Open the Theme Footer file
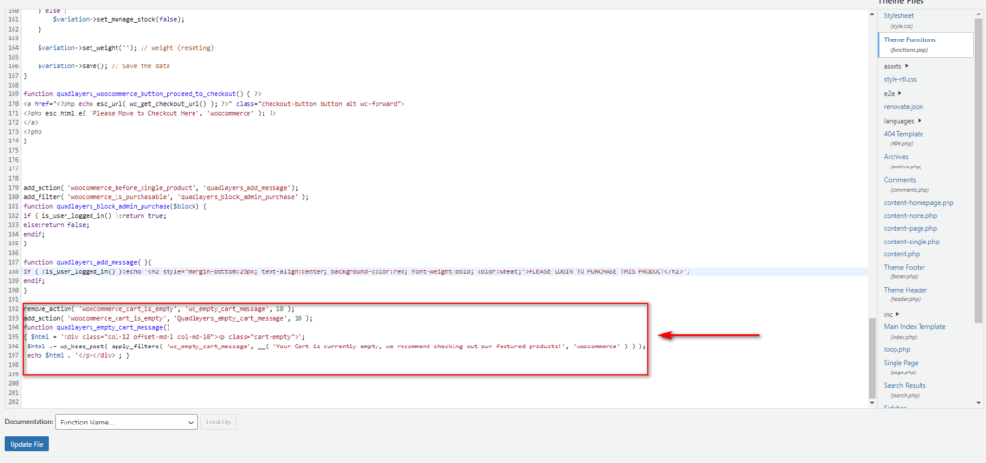 tap(904, 267)
